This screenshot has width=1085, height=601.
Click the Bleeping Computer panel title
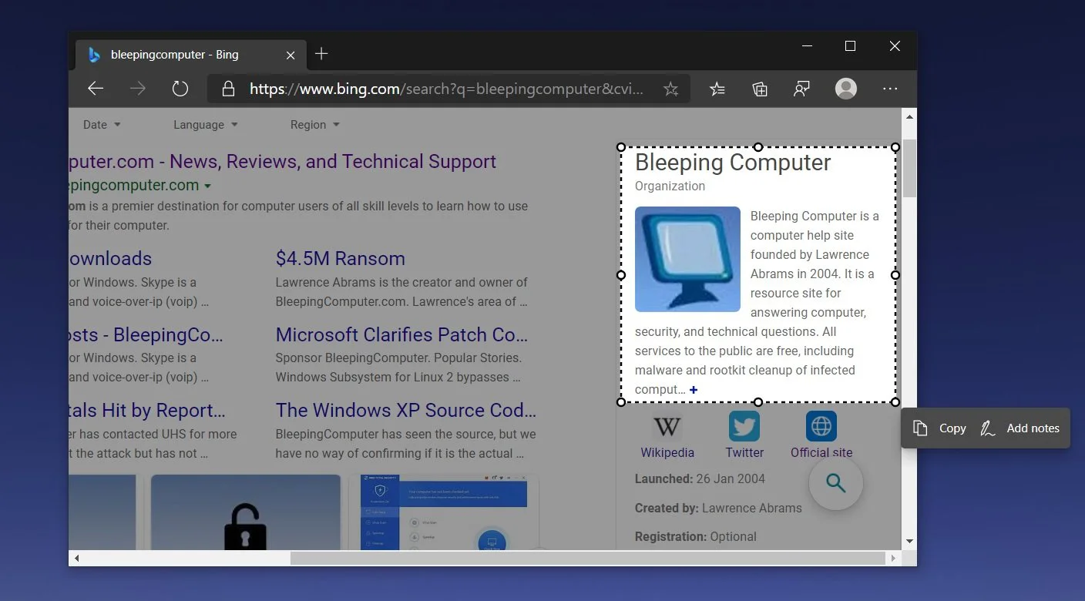click(x=733, y=163)
